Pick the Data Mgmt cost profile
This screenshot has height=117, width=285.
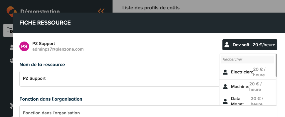pyautogui.click(x=248, y=100)
